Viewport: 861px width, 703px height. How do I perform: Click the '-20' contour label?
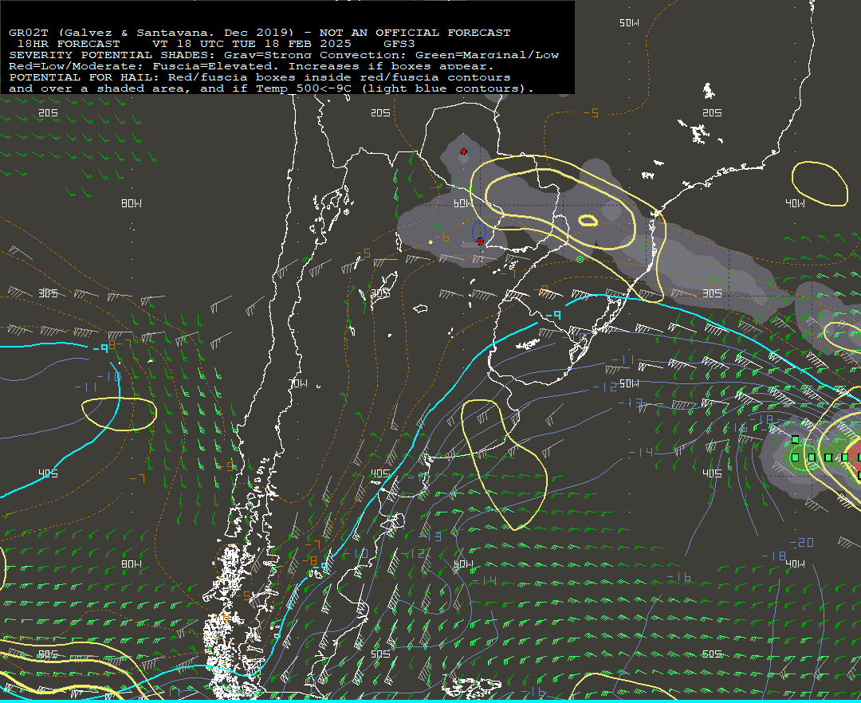(x=802, y=543)
